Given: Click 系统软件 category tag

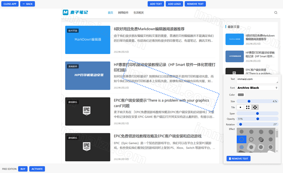Looking at the screenshot, I should tap(73, 66).
